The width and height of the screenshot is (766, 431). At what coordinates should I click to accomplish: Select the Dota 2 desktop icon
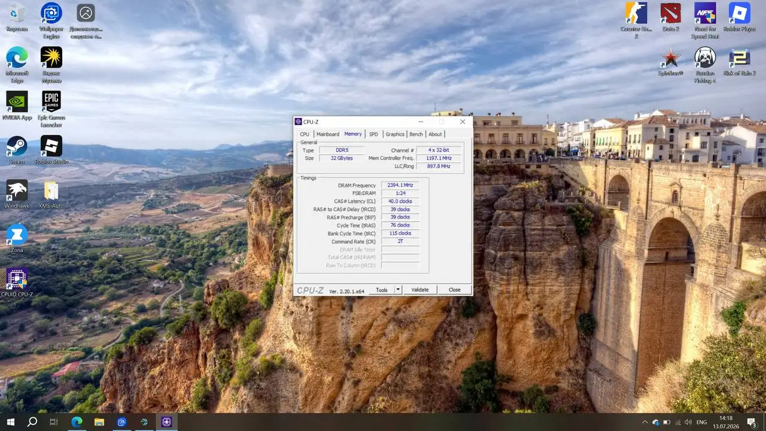pyautogui.click(x=670, y=17)
